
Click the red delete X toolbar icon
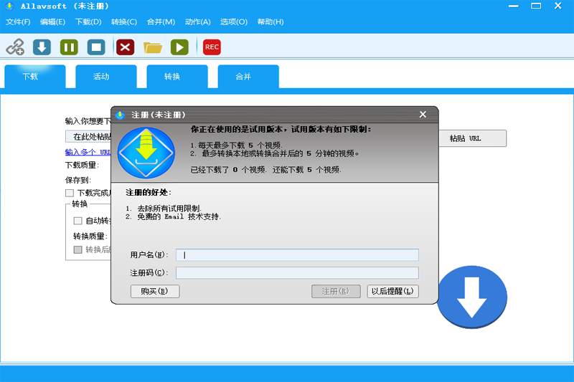point(125,47)
